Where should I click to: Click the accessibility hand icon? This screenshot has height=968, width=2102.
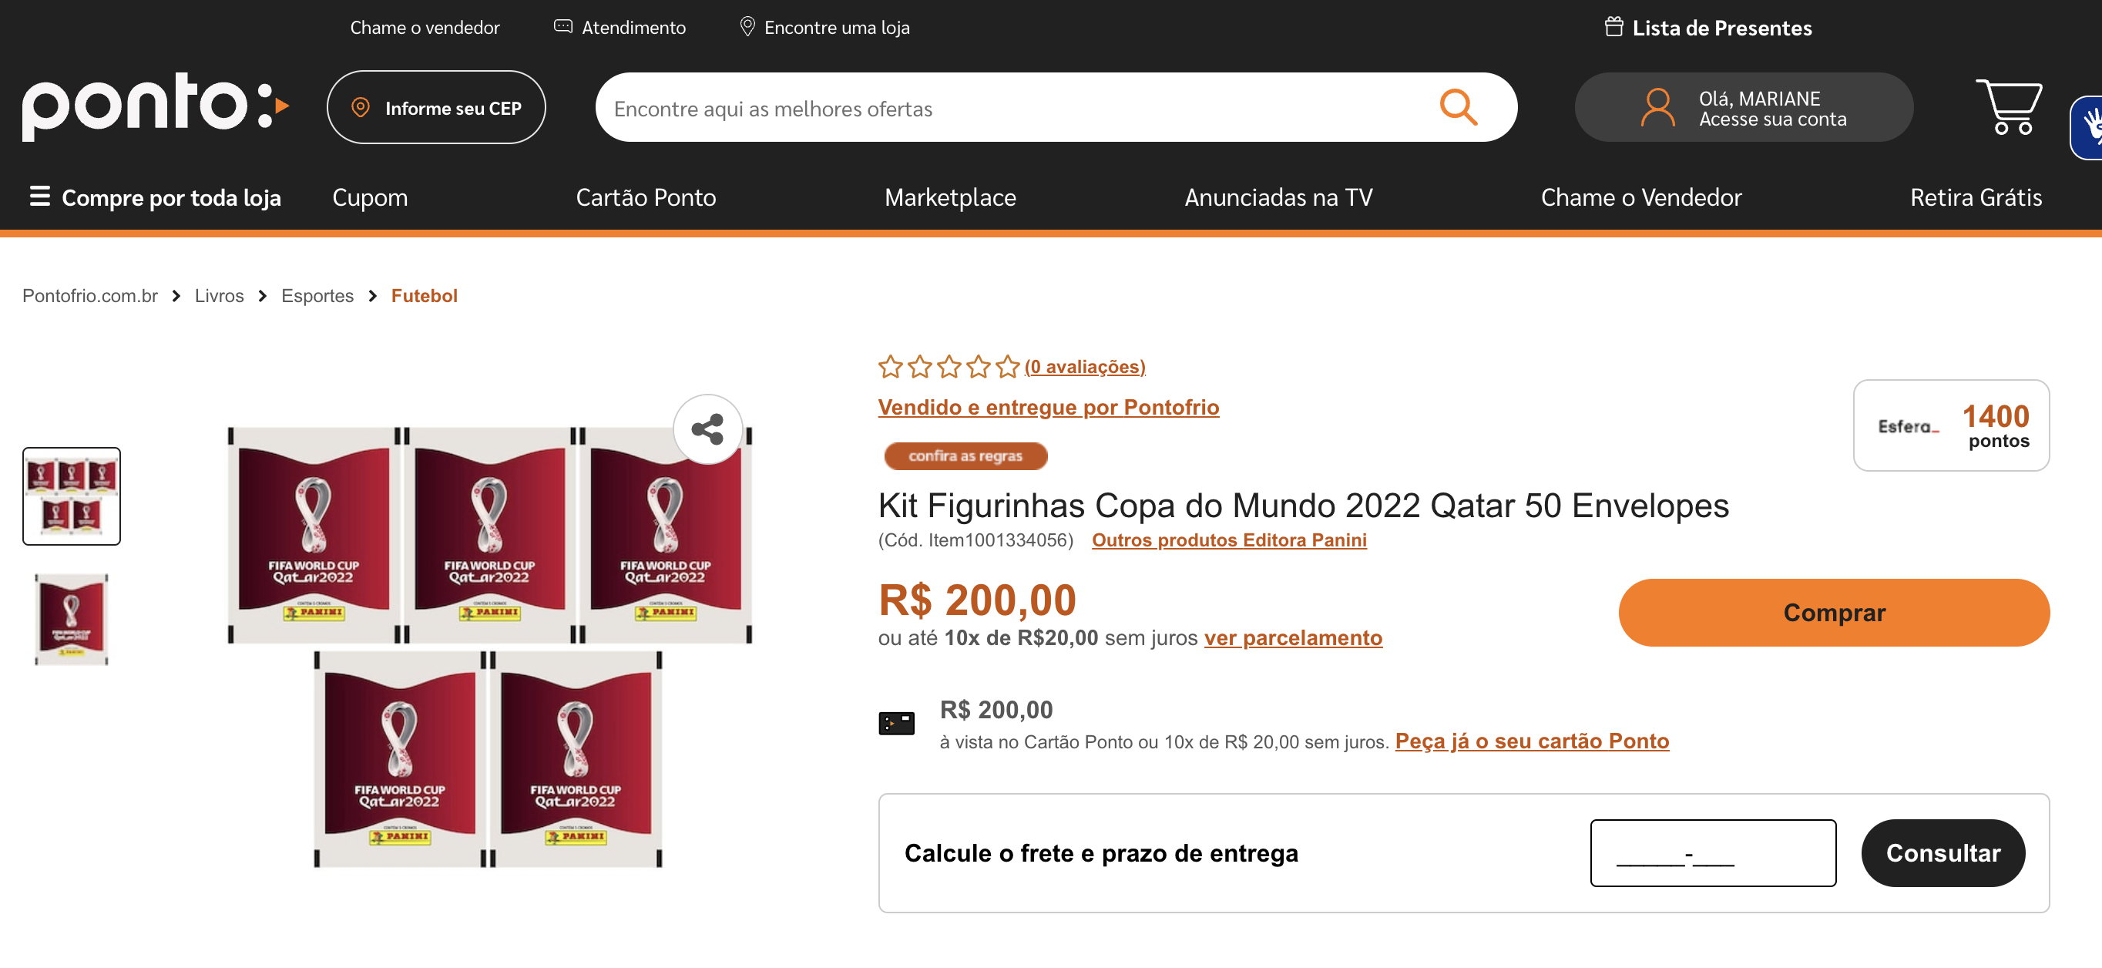pyautogui.click(x=2090, y=127)
